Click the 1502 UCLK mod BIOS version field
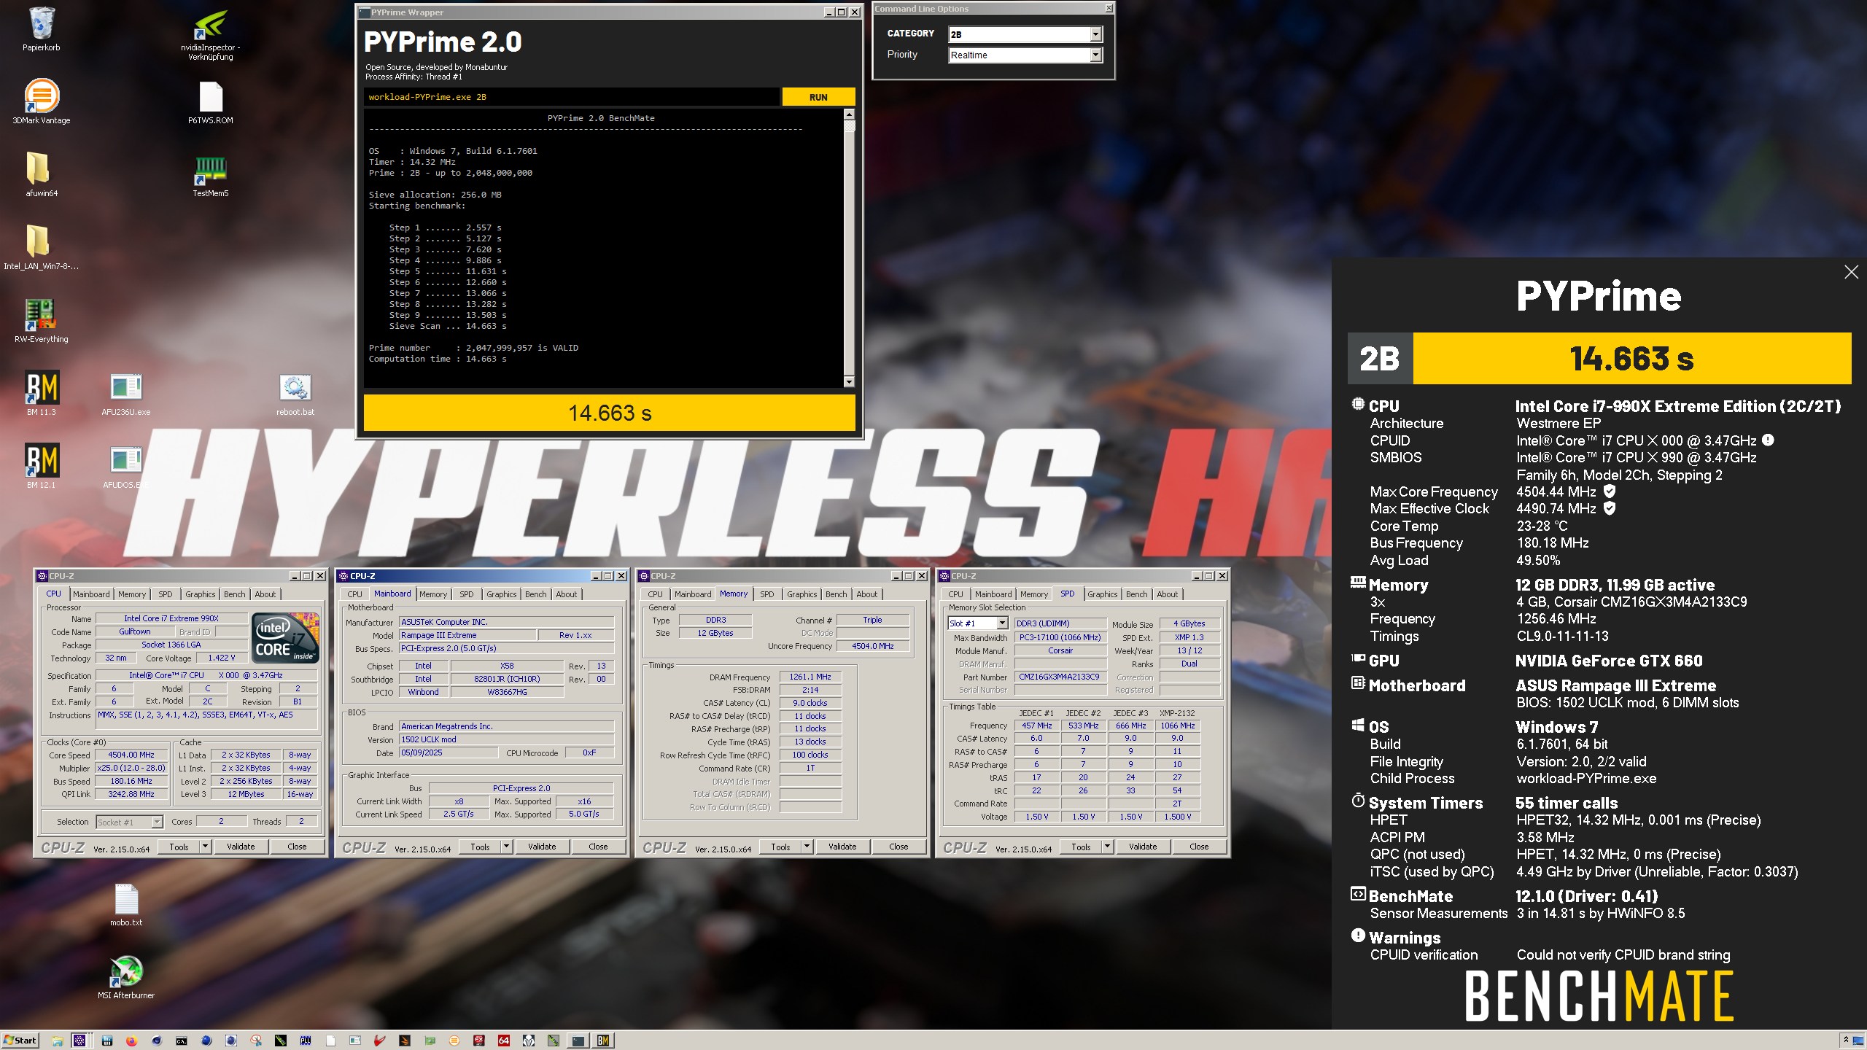Viewport: 1867px width, 1050px height. click(x=506, y=739)
